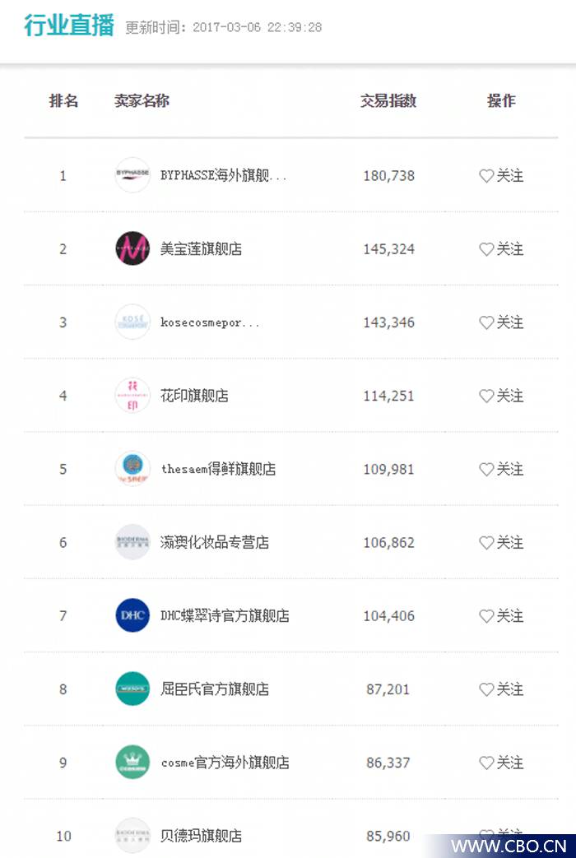
Task: Click the BYPHASSE store logo icon
Action: (x=132, y=175)
